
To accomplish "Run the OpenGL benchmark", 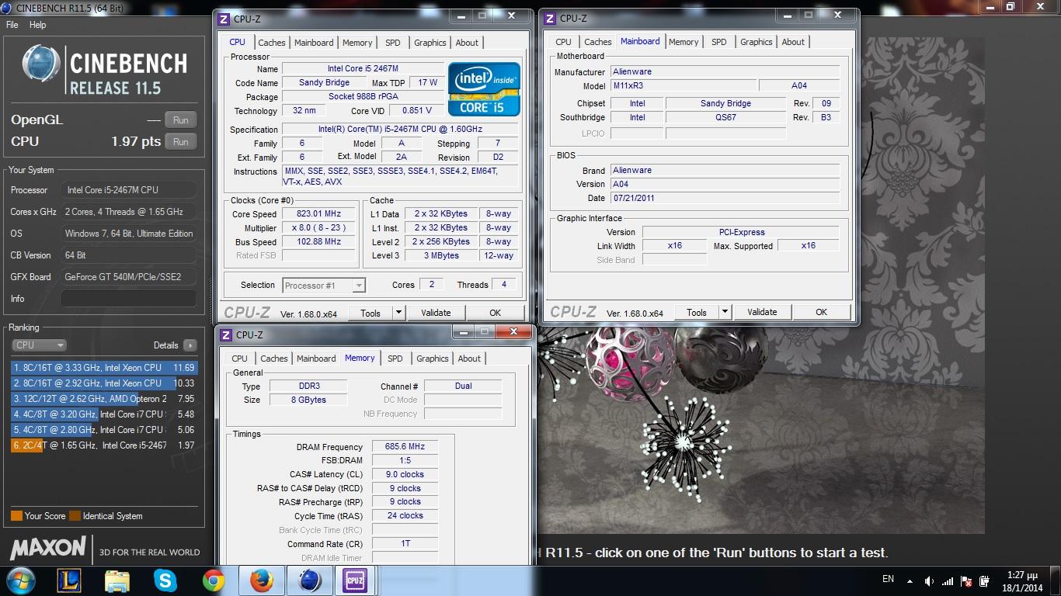I will [x=181, y=120].
